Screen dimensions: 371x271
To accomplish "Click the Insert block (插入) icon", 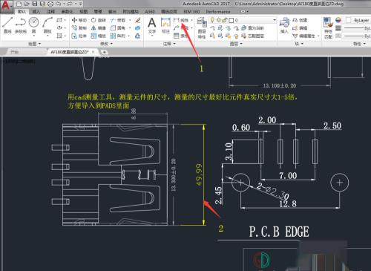I will (x=284, y=25).
